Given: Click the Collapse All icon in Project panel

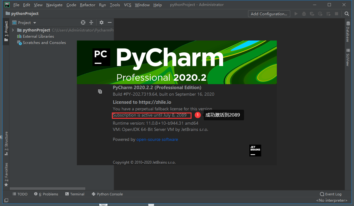Looking at the screenshot, I should (91, 22).
